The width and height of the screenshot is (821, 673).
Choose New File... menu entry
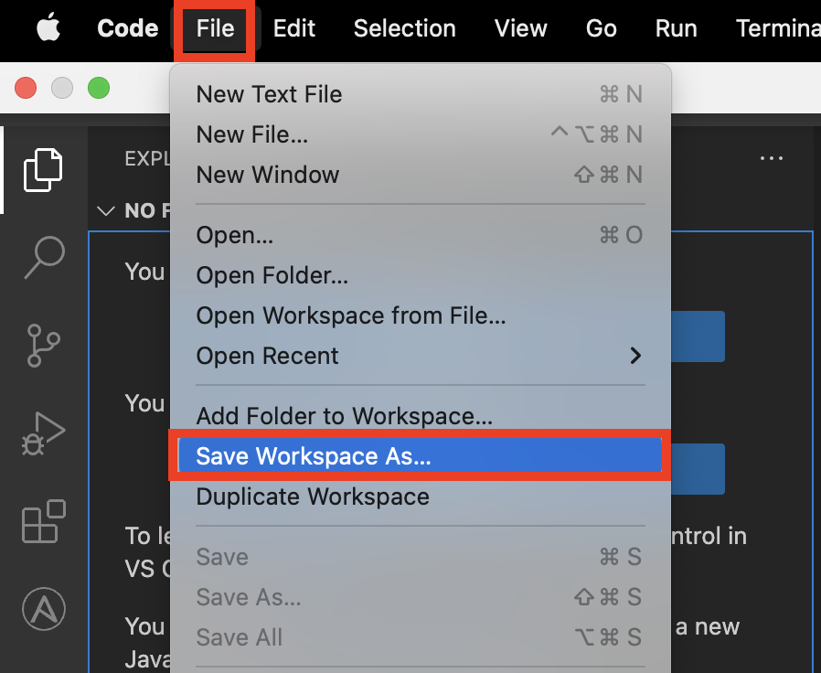421,134
